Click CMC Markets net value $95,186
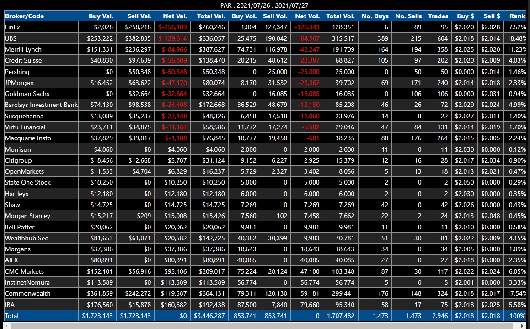Viewport: 530px width, 329px height. coord(176,271)
